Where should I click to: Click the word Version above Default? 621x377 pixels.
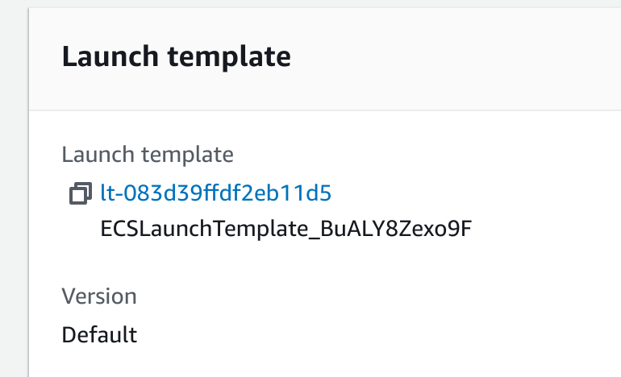(x=99, y=296)
